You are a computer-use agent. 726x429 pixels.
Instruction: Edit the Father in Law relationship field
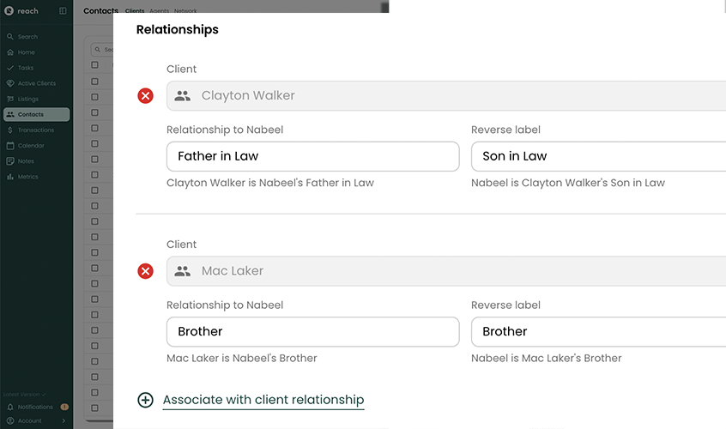click(312, 156)
